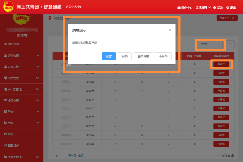Click the 帮助 question mark icon
The height and width of the screenshot is (162, 243).
(x=214, y=8)
